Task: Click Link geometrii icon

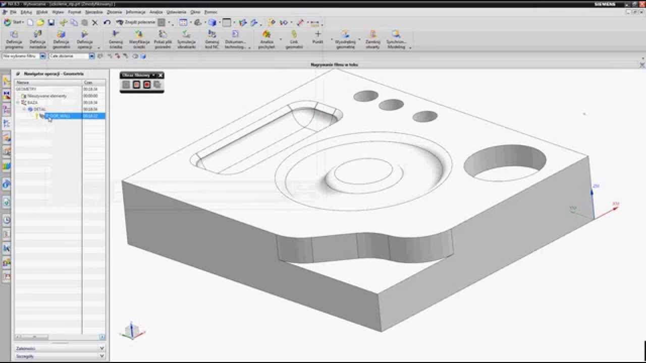Action: 294,39
